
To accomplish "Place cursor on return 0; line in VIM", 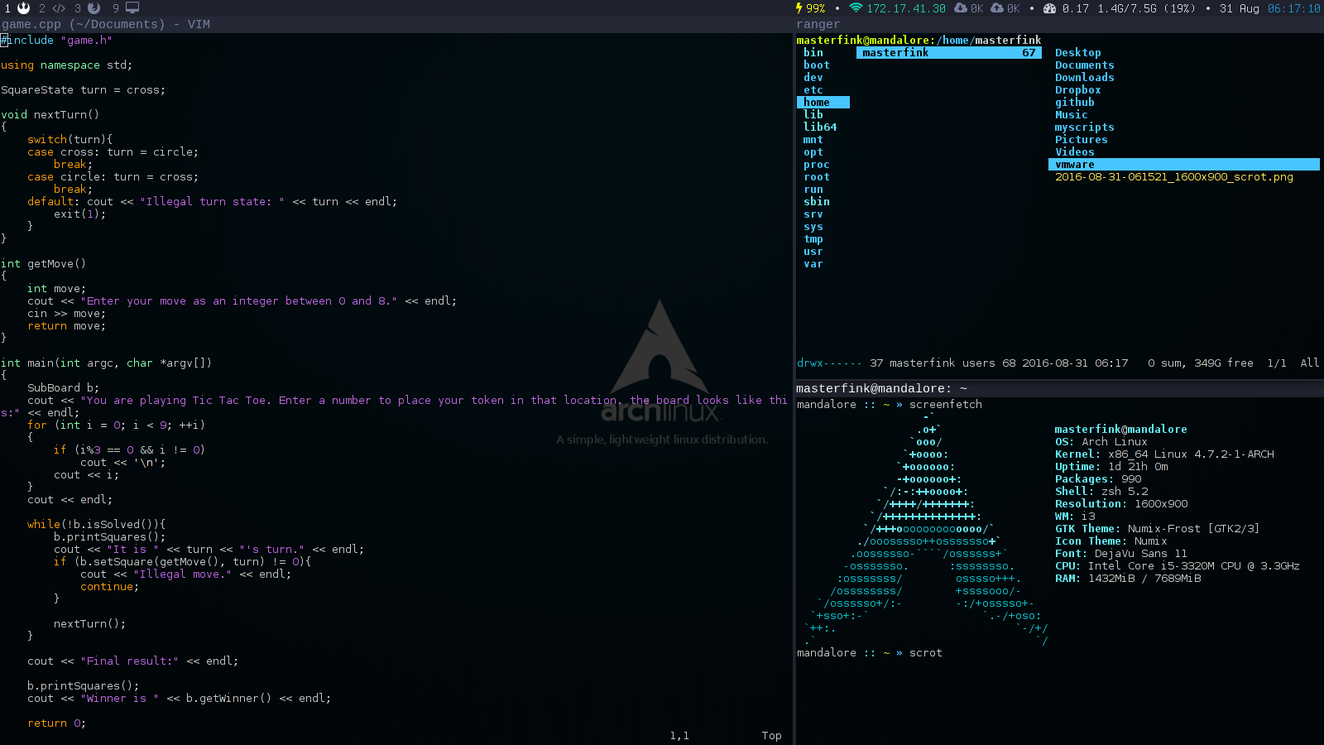I will [x=56, y=723].
